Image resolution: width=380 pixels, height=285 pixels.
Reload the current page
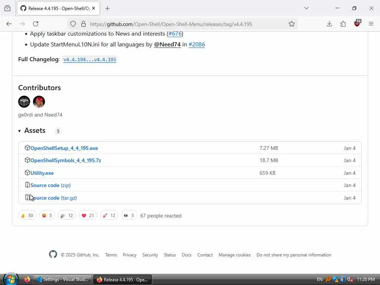tap(36, 24)
